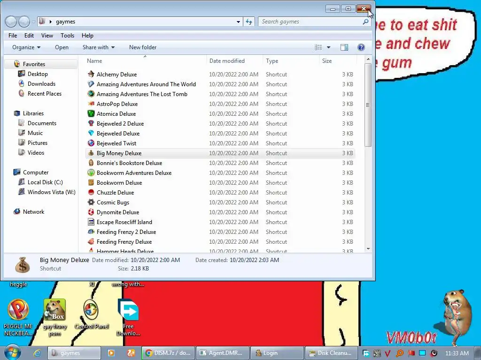Select the Chuzzle Deluxe icon
The image size is (481, 360).
[x=91, y=192]
